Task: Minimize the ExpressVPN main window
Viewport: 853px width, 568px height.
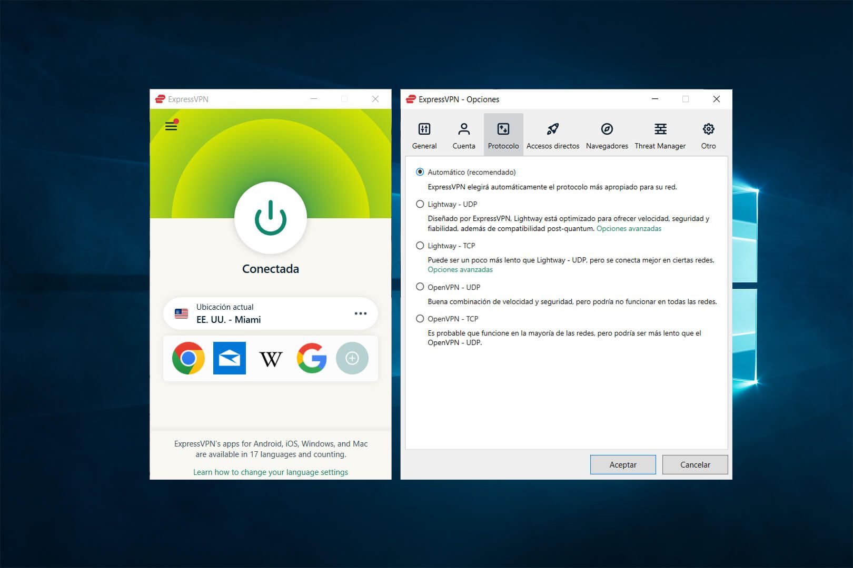Action: tap(314, 99)
